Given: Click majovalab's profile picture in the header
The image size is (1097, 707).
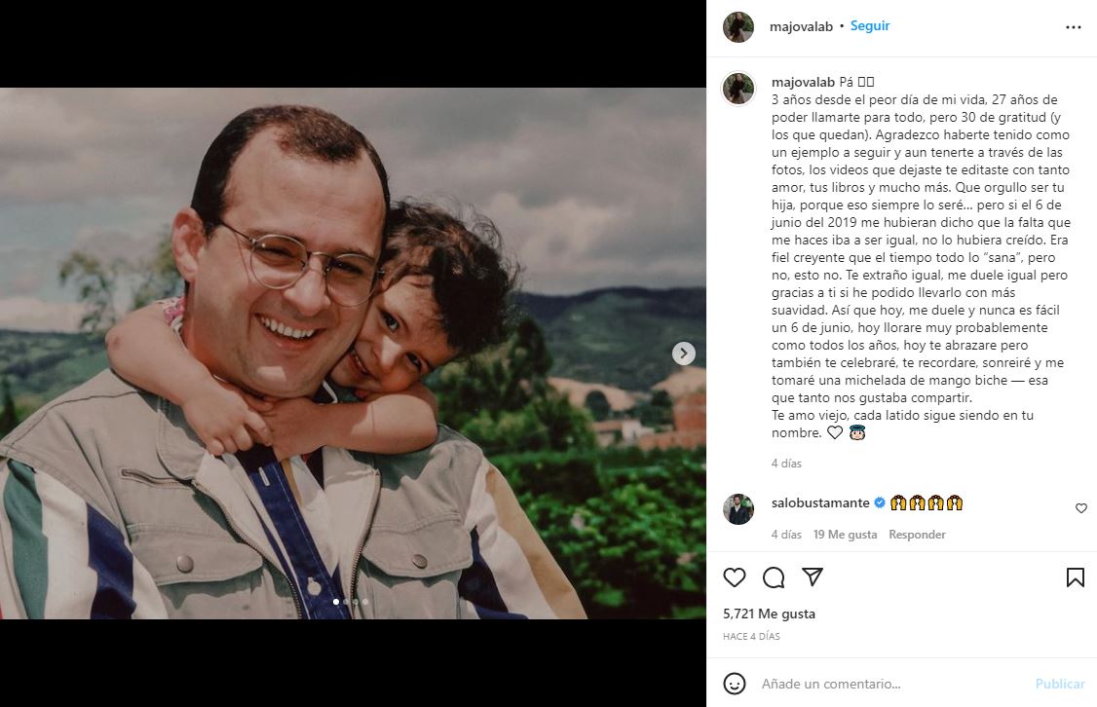Looking at the screenshot, I should 738,27.
